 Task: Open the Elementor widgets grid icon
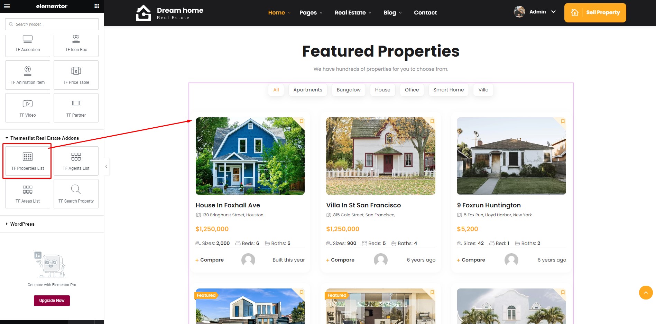click(97, 6)
